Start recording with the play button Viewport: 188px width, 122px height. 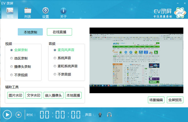tap(7, 114)
